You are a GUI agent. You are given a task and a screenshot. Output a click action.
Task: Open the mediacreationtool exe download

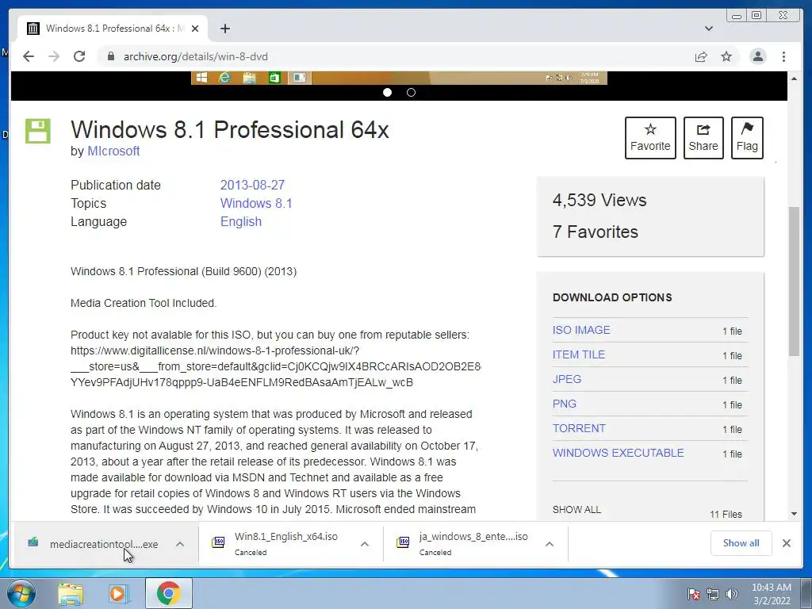[104, 544]
